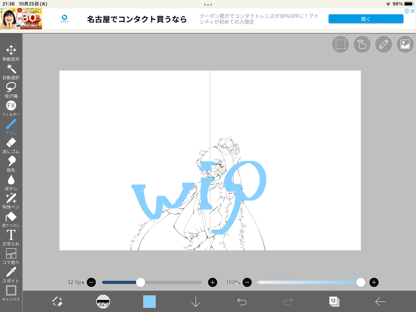Switch between brush and eraser icon
416x312 pixels.
[x=57, y=302]
